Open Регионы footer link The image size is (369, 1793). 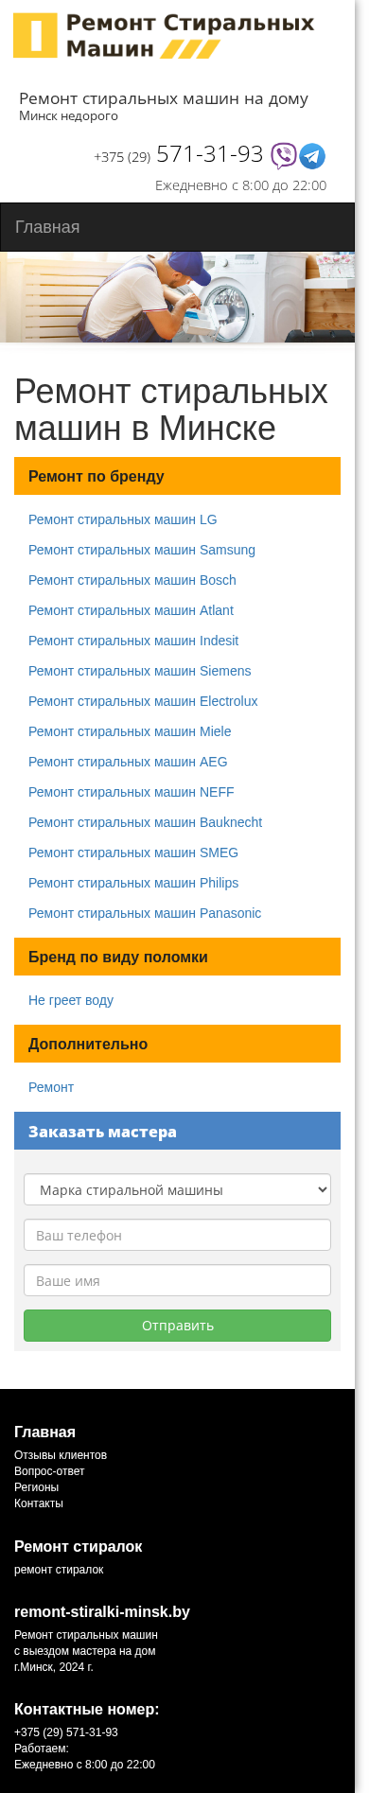tap(36, 1487)
